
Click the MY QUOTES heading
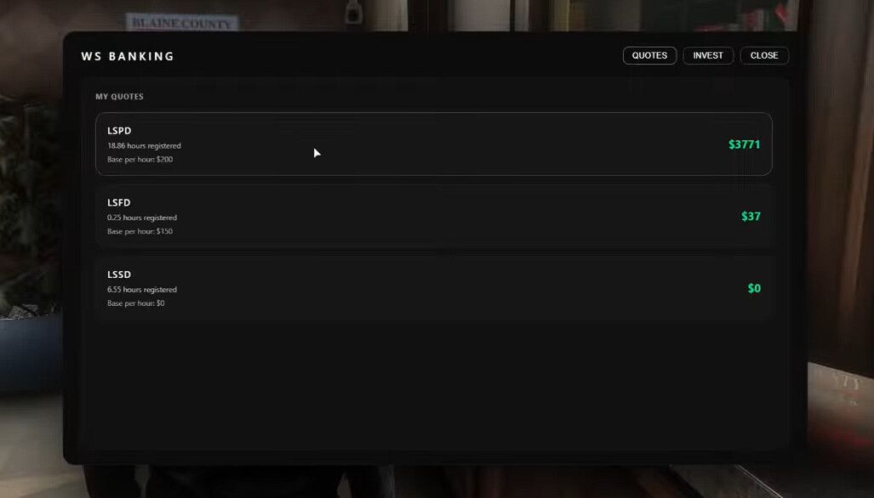point(119,96)
